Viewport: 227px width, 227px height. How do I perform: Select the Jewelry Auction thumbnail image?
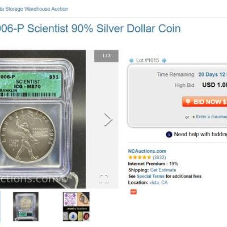76,207
